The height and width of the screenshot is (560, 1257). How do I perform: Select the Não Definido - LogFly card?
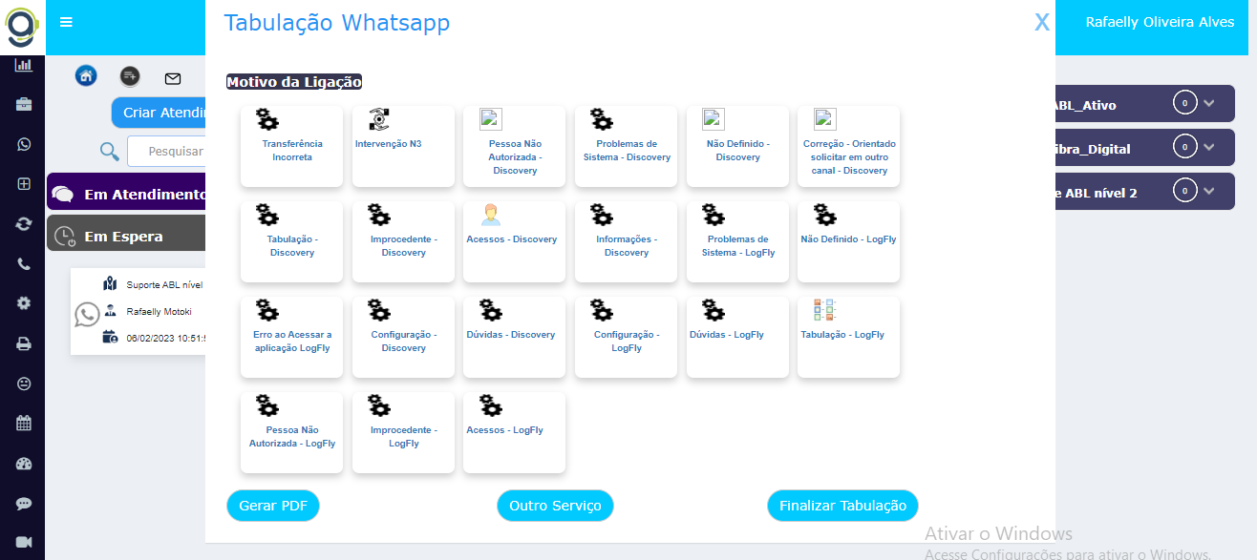(x=848, y=241)
